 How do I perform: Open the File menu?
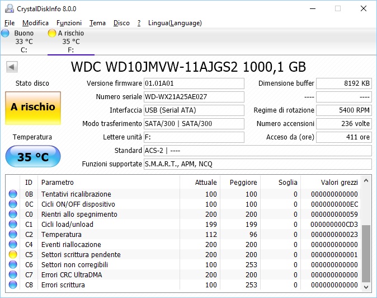pyautogui.click(x=10, y=23)
